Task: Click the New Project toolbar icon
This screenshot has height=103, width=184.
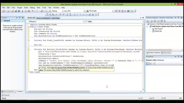Action: [x=3, y=11]
